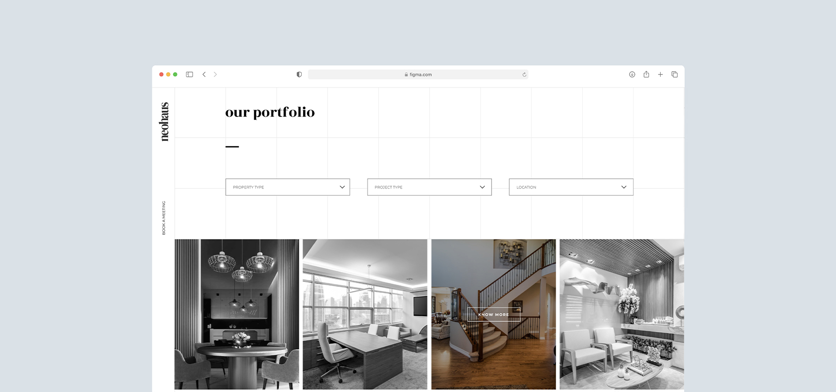Click the neohaus vertical logo
836x392 pixels.
click(x=164, y=122)
